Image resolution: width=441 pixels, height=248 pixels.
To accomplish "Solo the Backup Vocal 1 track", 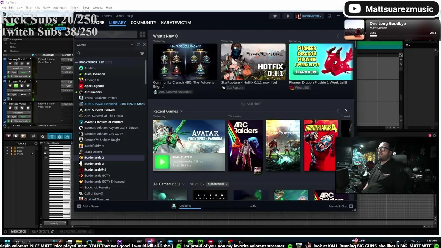I will [22, 64].
